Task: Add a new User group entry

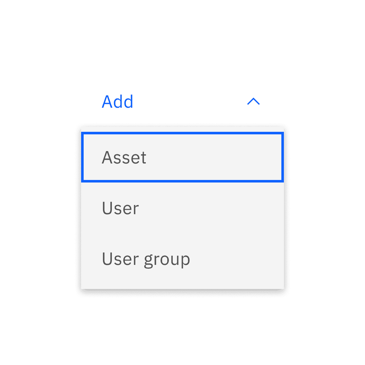Action: point(182,259)
